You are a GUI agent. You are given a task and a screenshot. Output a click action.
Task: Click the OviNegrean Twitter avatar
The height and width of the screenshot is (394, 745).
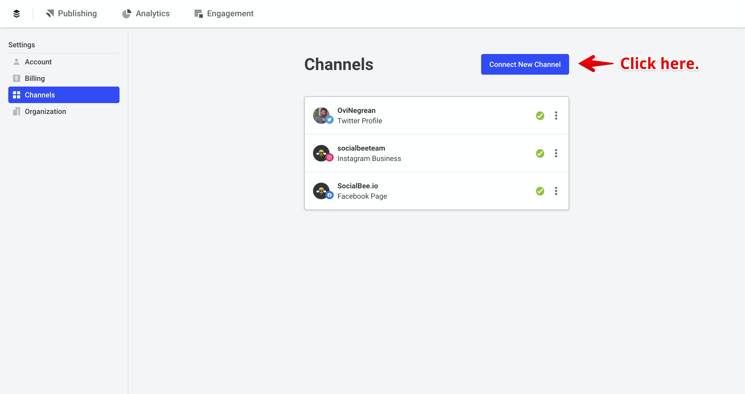[321, 115]
